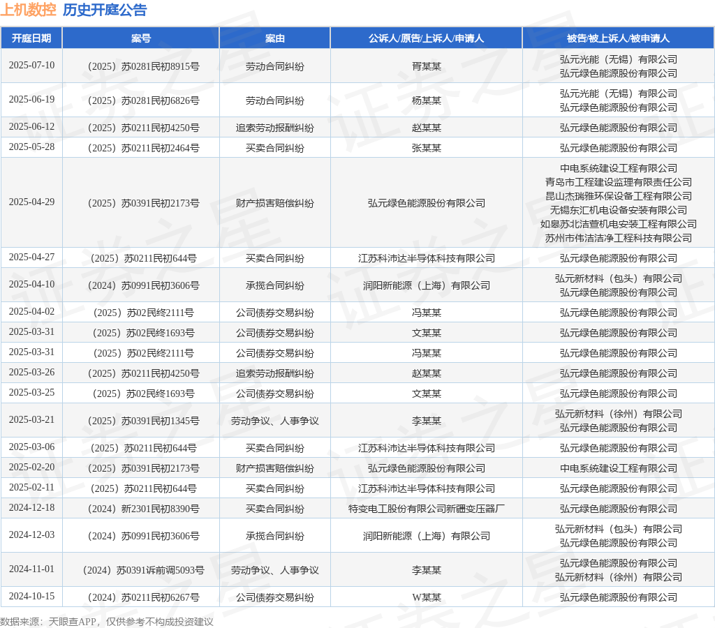Click 赵某某 in the 2025-03-26 row
Screen dimensions: 715x628
(x=427, y=374)
